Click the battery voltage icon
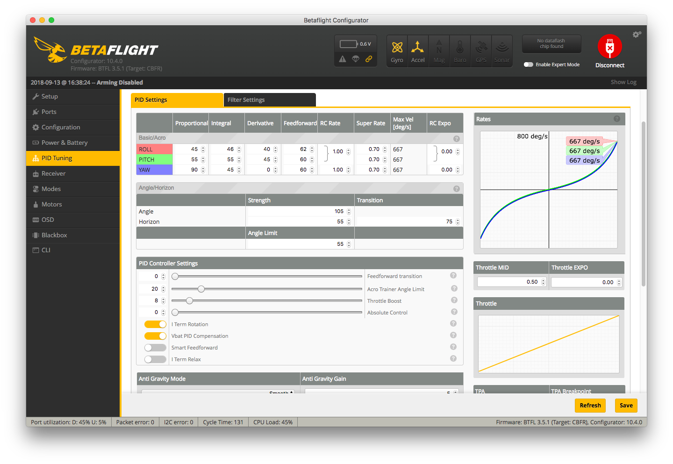673x464 pixels. (x=349, y=44)
